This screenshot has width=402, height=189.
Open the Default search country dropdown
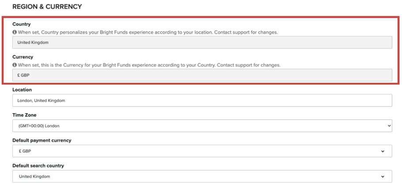coord(202,176)
